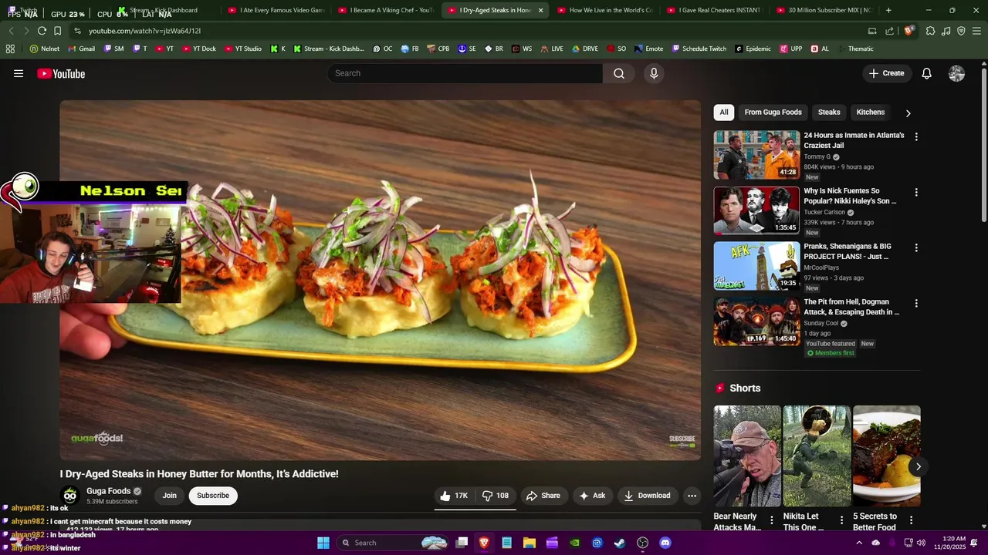The image size is (988, 555).
Task: Open the Apps grid in bookmarks bar
Action: pos(10,49)
